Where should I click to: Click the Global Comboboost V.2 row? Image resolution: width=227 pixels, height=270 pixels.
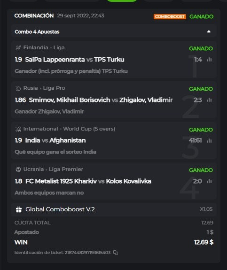point(114,209)
